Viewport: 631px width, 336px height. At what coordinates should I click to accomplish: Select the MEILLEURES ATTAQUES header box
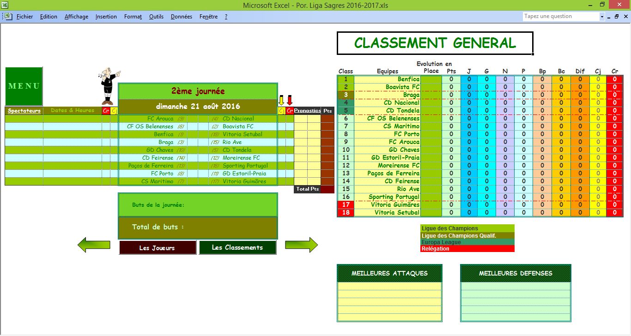click(389, 273)
